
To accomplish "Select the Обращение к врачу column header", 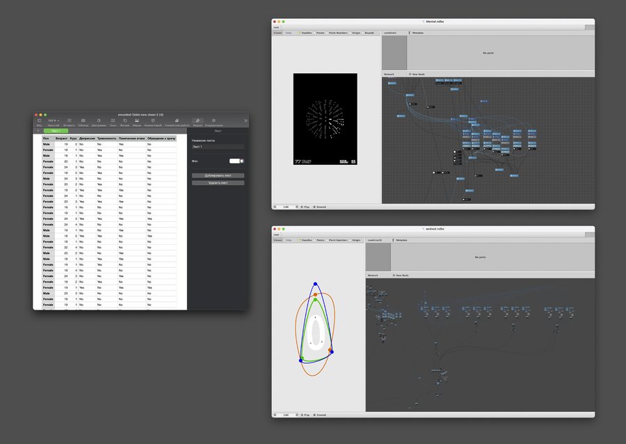I will pos(161,138).
